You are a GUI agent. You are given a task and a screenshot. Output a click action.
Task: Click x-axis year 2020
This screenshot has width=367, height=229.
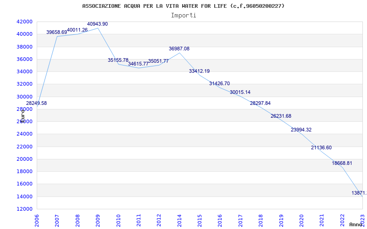(301, 221)
